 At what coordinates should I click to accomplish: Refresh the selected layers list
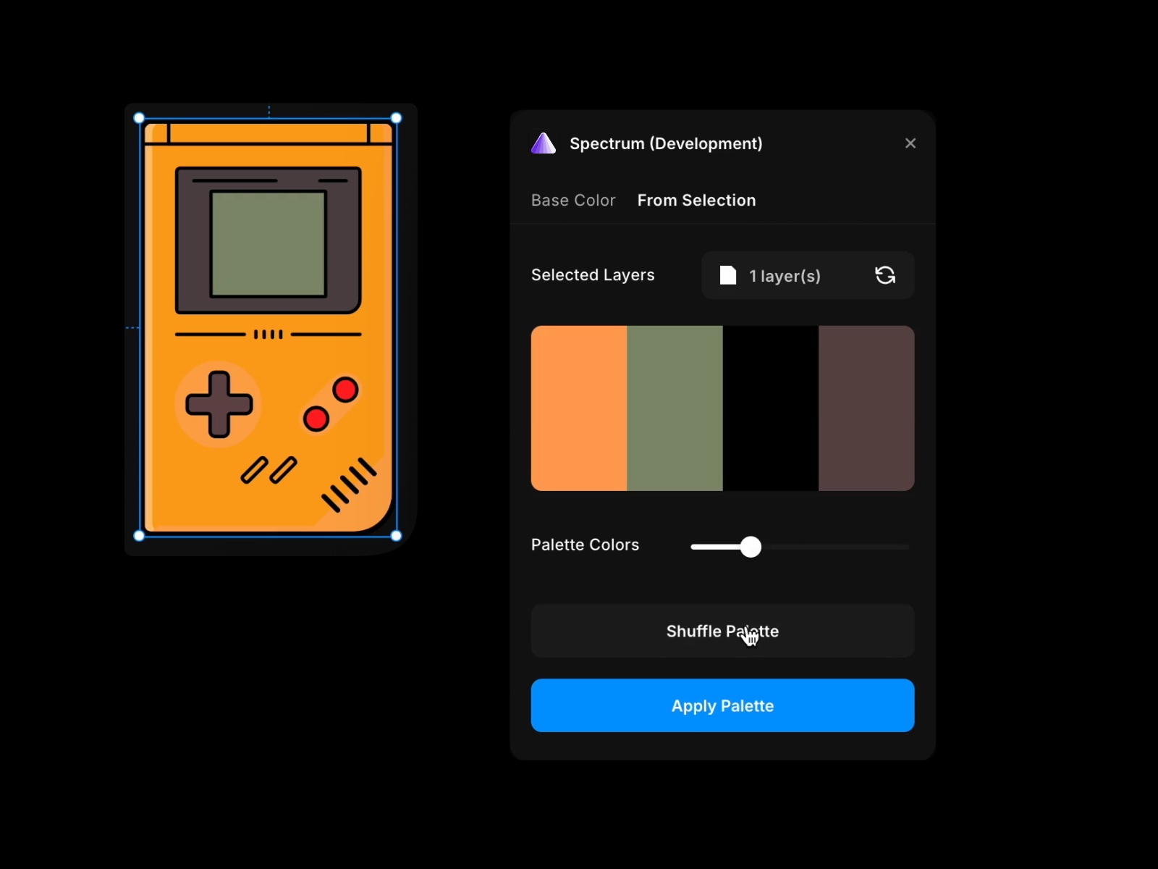click(x=885, y=276)
